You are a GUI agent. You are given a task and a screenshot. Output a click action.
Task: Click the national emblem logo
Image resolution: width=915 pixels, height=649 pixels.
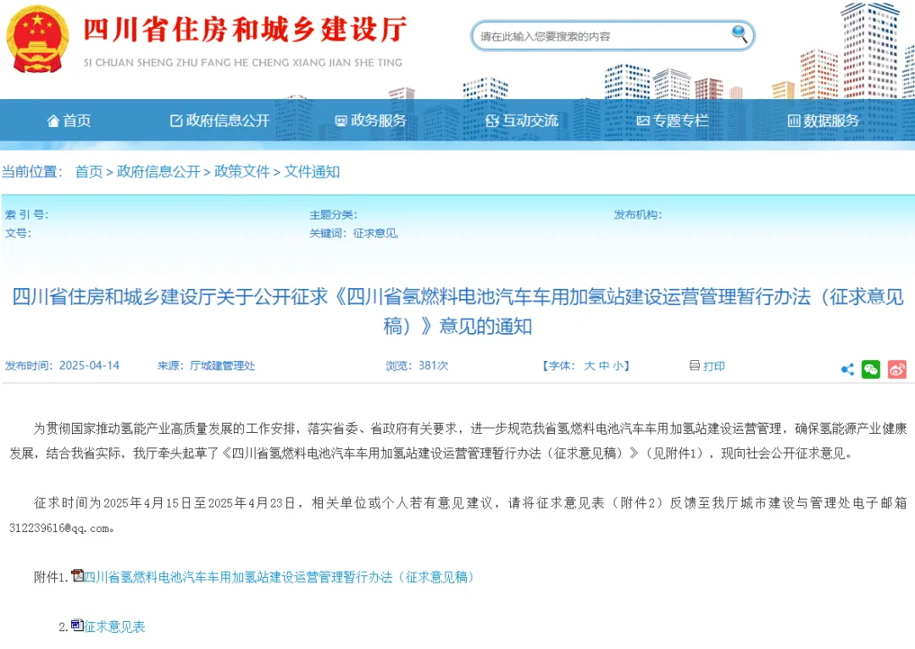(x=37, y=39)
